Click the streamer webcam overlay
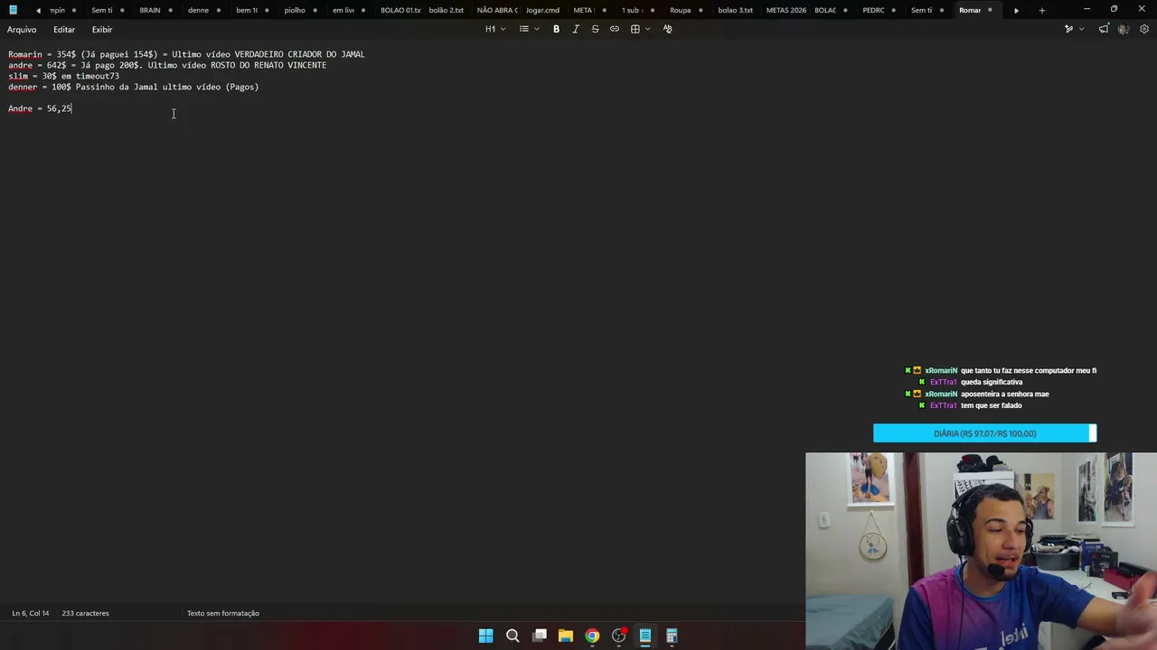The image size is (1157, 650). tap(981, 551)
